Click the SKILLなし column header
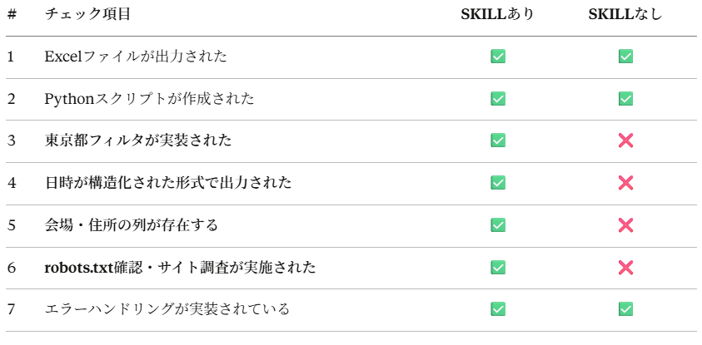 625,14
